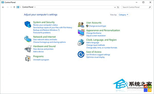Open the recent locations dropdown arrow

(11, 7)
